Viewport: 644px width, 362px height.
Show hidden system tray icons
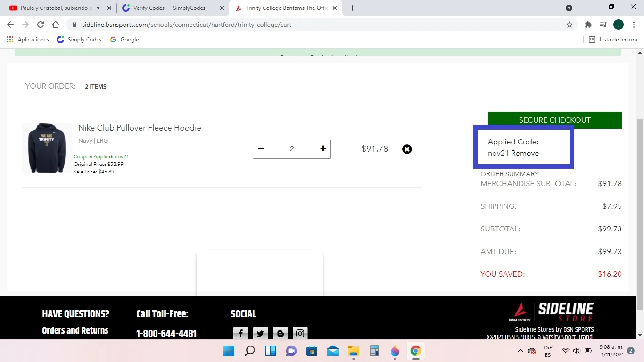click(520, 351)
